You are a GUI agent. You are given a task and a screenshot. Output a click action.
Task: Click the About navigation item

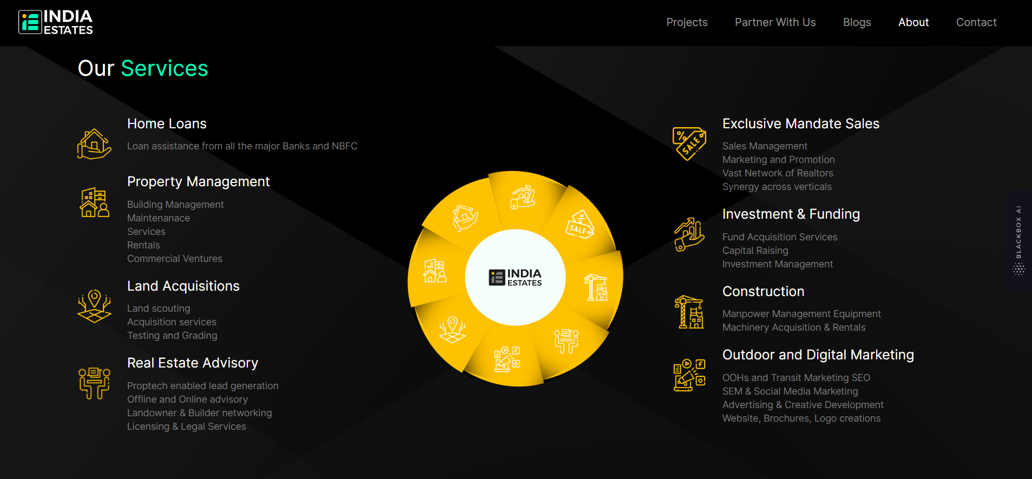[913, 22]
